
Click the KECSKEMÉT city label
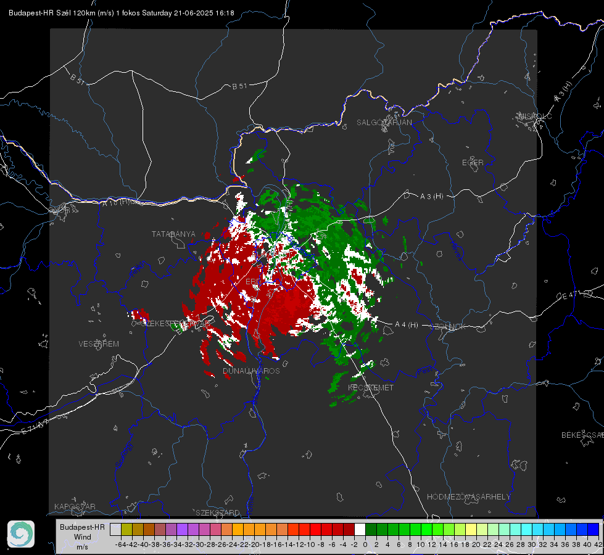point(371,387)
